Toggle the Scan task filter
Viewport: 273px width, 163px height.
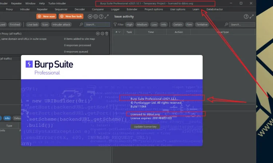(x=45, y=24)
